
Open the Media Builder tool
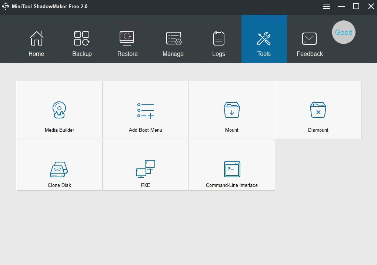(x=59, y=110)
